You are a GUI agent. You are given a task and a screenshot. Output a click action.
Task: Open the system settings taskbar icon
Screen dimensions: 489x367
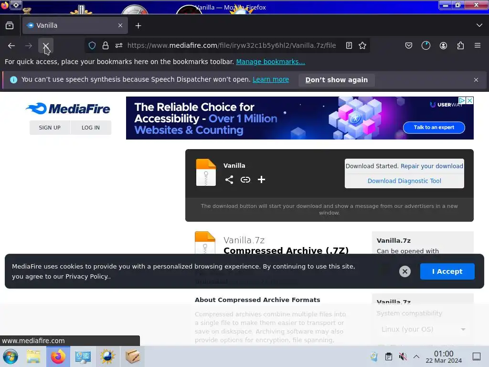tap(83, 356)
